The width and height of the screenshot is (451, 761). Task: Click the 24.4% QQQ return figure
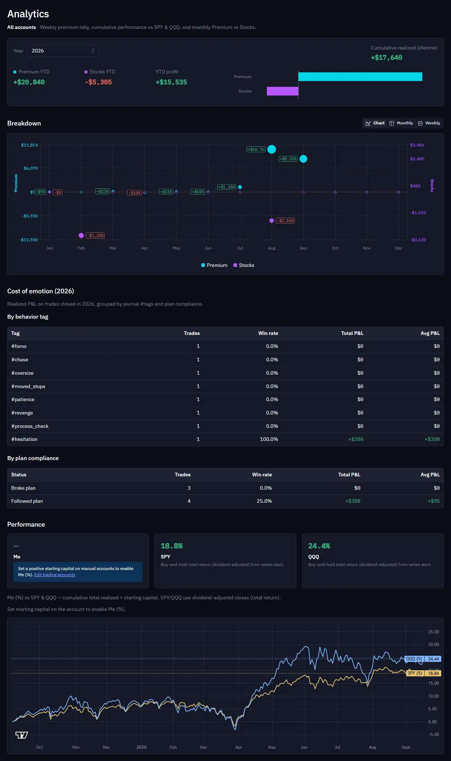[319, 546]
